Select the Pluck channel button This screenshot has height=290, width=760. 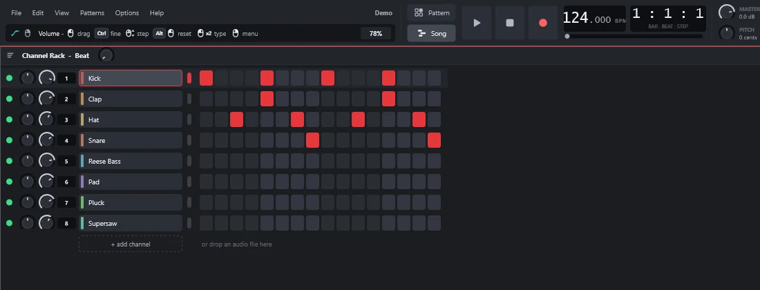pos(131,202)
